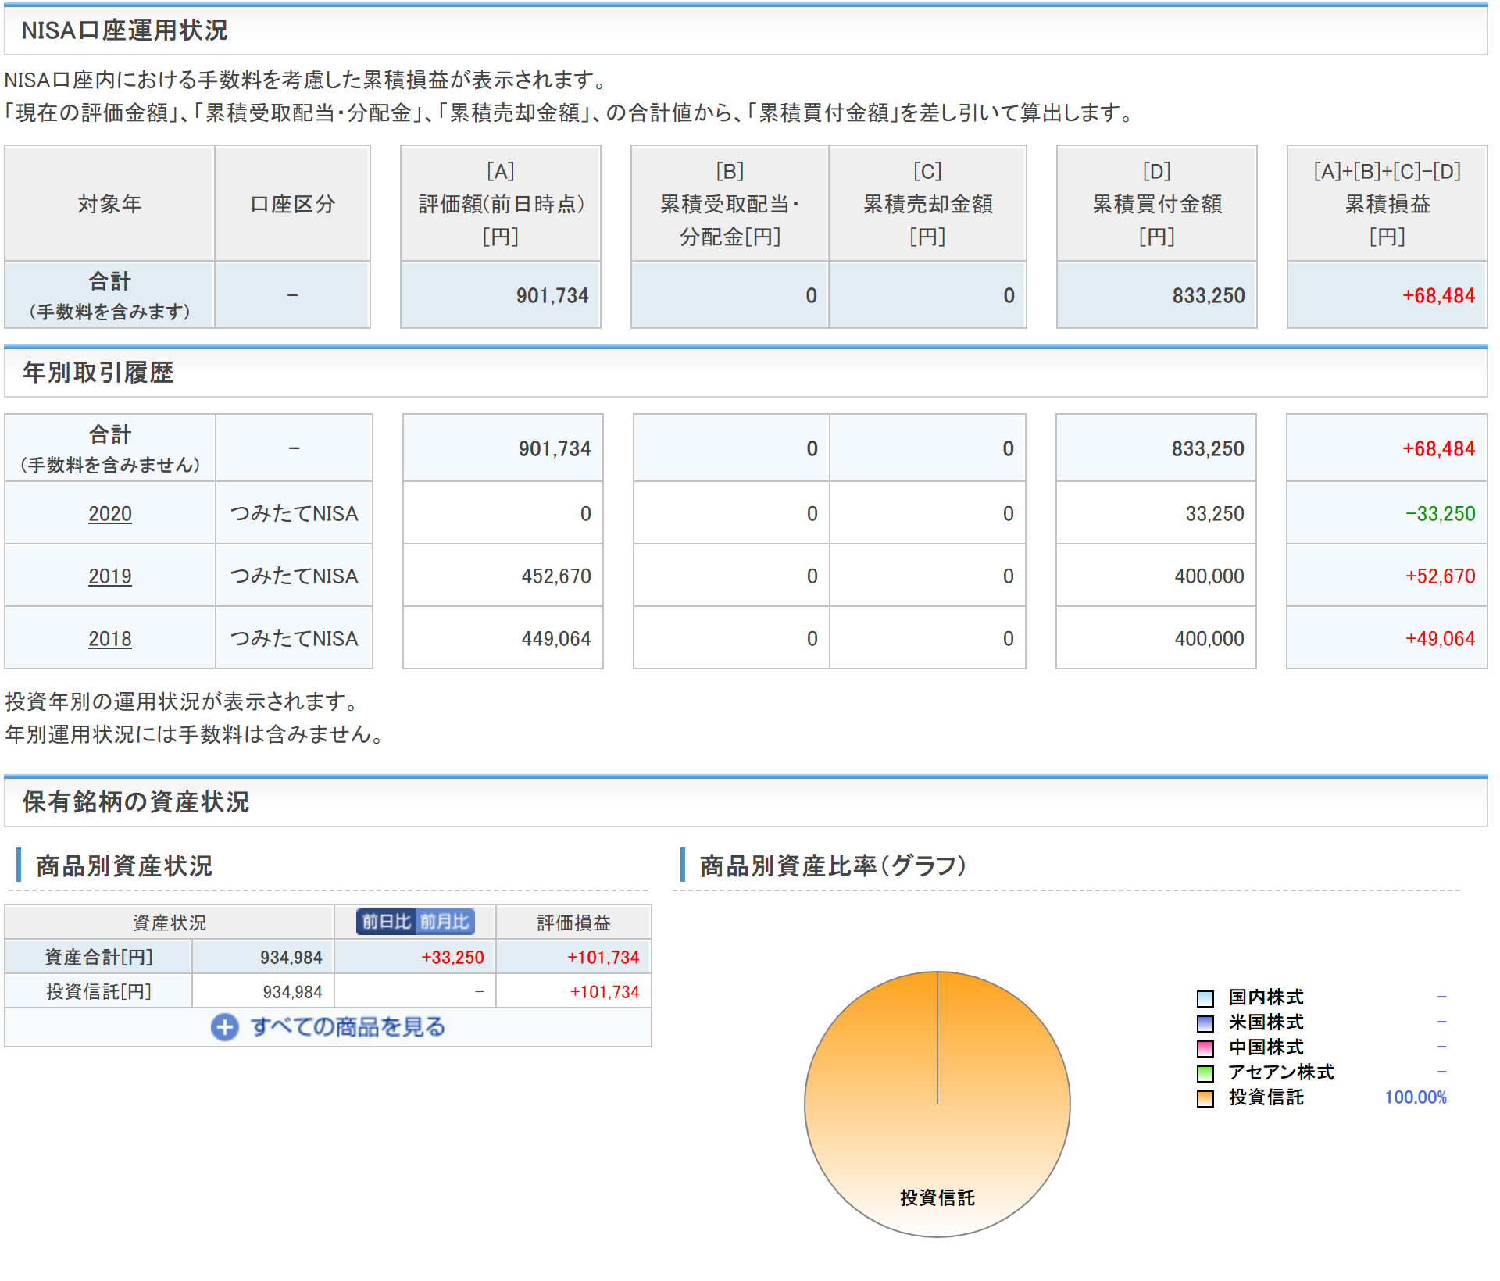Click the blue plus icon to view all products
The width and height of the screenshot is (1500, 1281).
225,1027
